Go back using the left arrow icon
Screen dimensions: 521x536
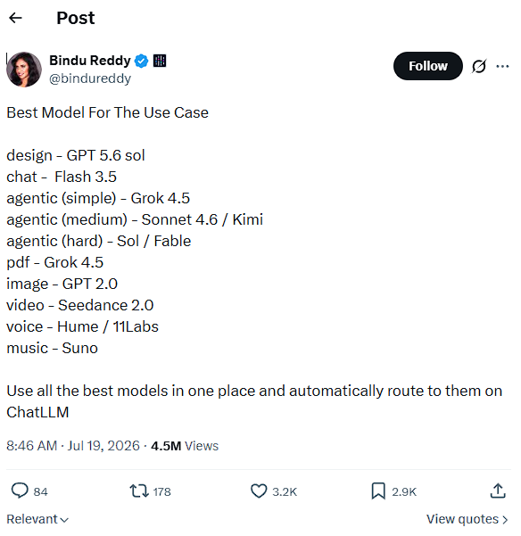click(x=15, y=18)
